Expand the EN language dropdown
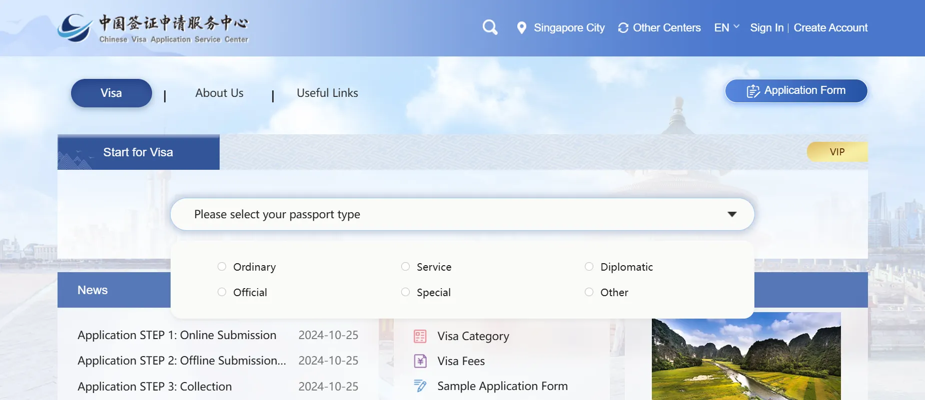The height and width of the screenshot is (400, 925). pos(726,27)
